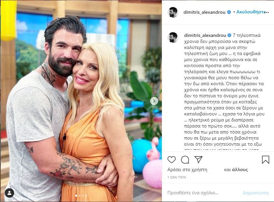The height and width of the screenshot is (202, 274).
Task: Open dimitris_alexandrou username link in caption
Action: coord(205,36)
